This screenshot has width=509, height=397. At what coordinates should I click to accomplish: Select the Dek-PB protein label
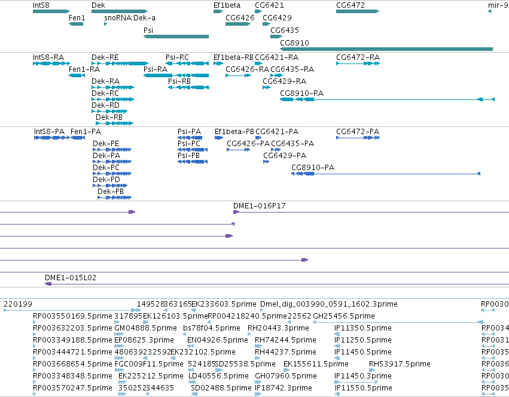point(111,192)
